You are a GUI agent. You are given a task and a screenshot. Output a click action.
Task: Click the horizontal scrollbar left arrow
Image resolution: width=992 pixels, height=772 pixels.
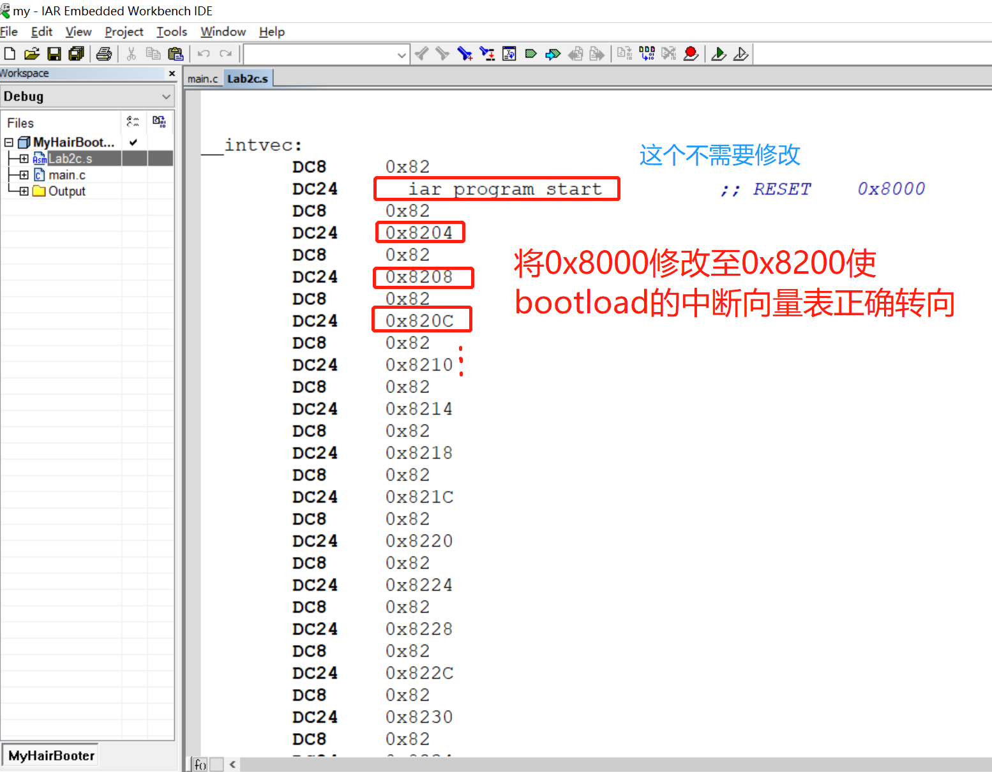(232, 764)
